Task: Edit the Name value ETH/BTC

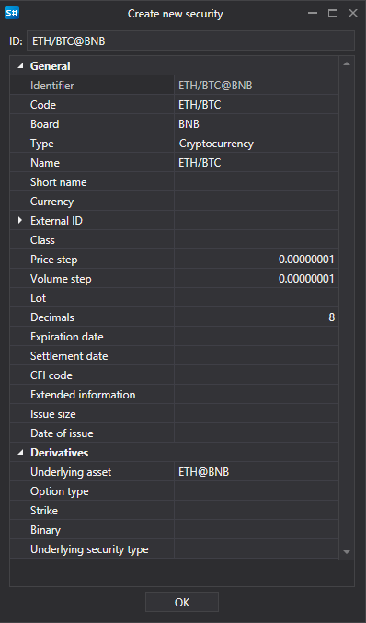Action: (x=257, y=163)
